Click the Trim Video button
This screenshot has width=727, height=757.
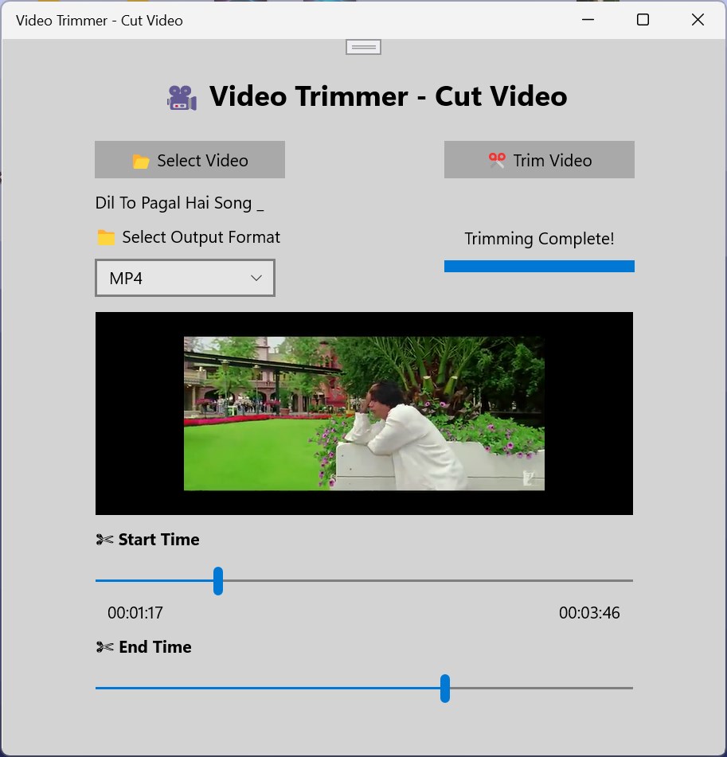(539, 160)
